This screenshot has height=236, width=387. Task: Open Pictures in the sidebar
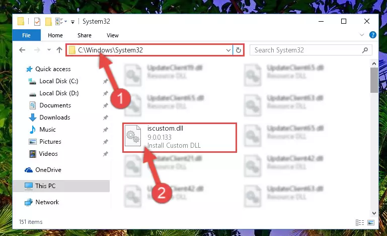point(50,142)
